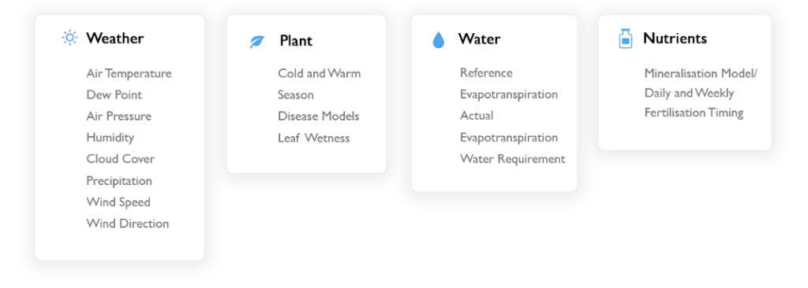Click the water drop icon
This screenshot has width=808, height=288.
(438, 39)
